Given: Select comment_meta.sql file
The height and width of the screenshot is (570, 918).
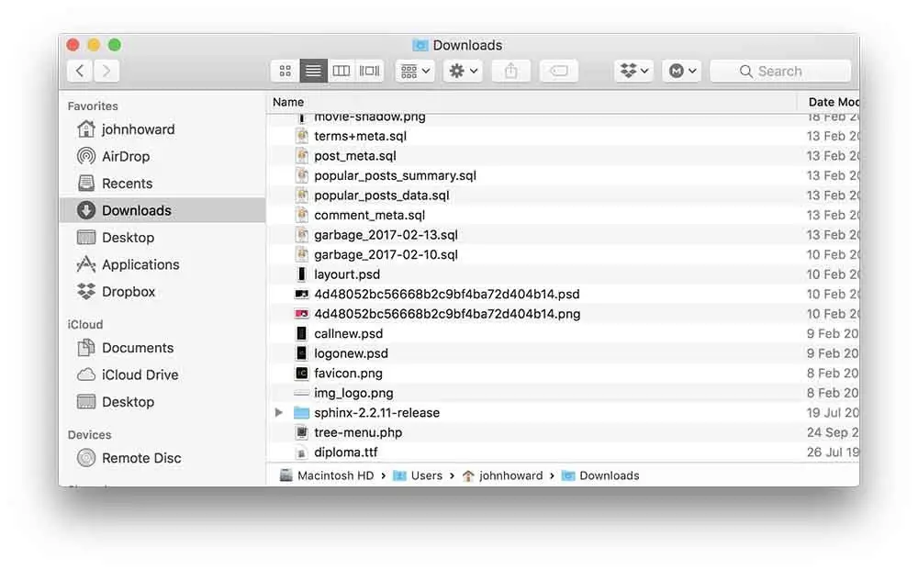Looking at the screenshot, I should point(564,215).
